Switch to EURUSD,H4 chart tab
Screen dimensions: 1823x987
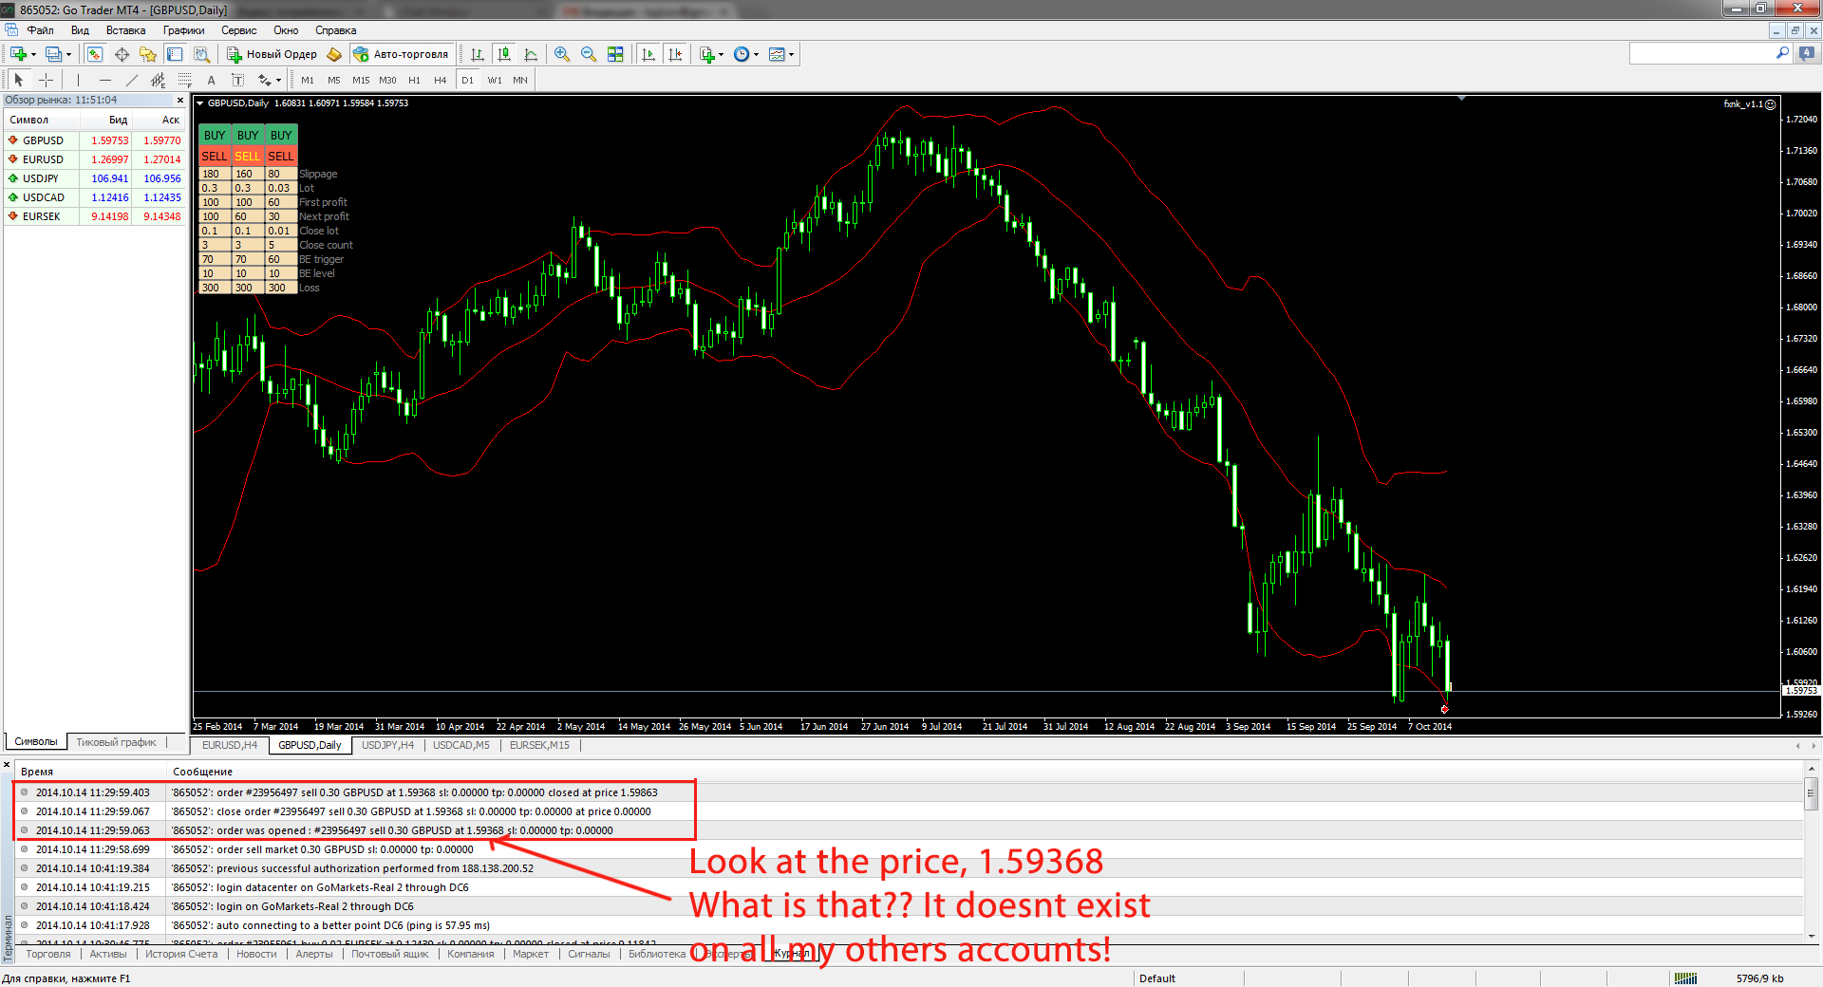click(x=230, y=745)
